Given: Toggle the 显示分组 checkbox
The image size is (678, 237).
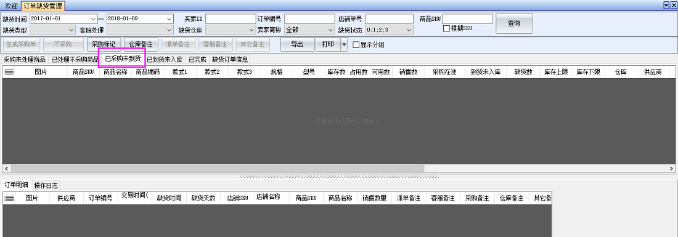Looking at the screenshot, I should pyautogui.click(x=356, y=45).
